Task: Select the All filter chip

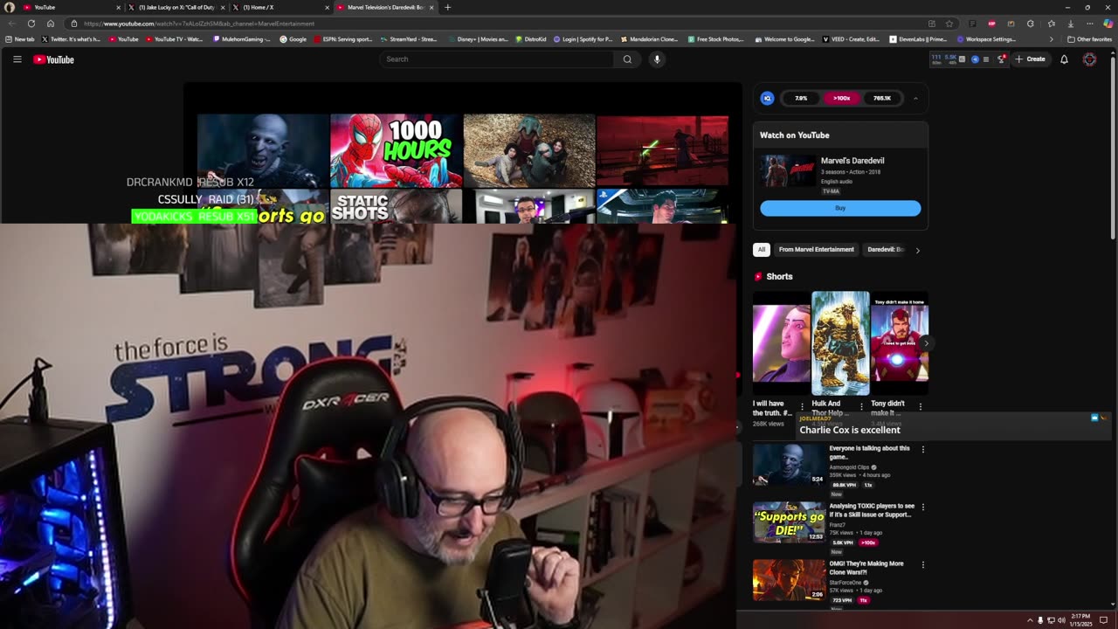Action: pyautogui.click(x=761, y=250)
